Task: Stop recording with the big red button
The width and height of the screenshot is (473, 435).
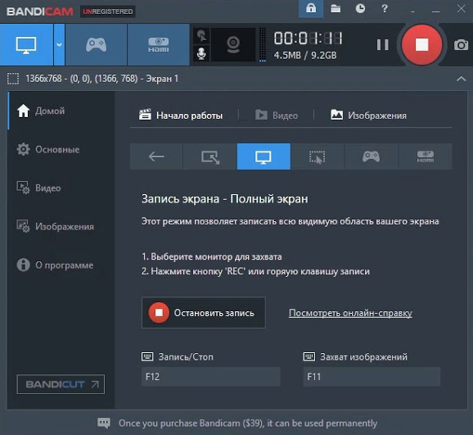Action: tap(422, 44)
